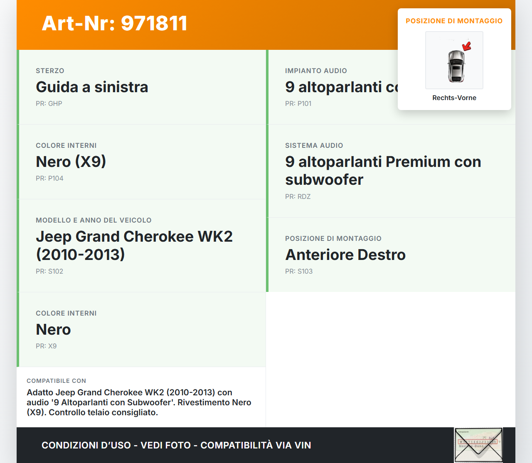Enable the Anteriore Destro mounting position
This screenshot has height=463, width=532.
345,255
